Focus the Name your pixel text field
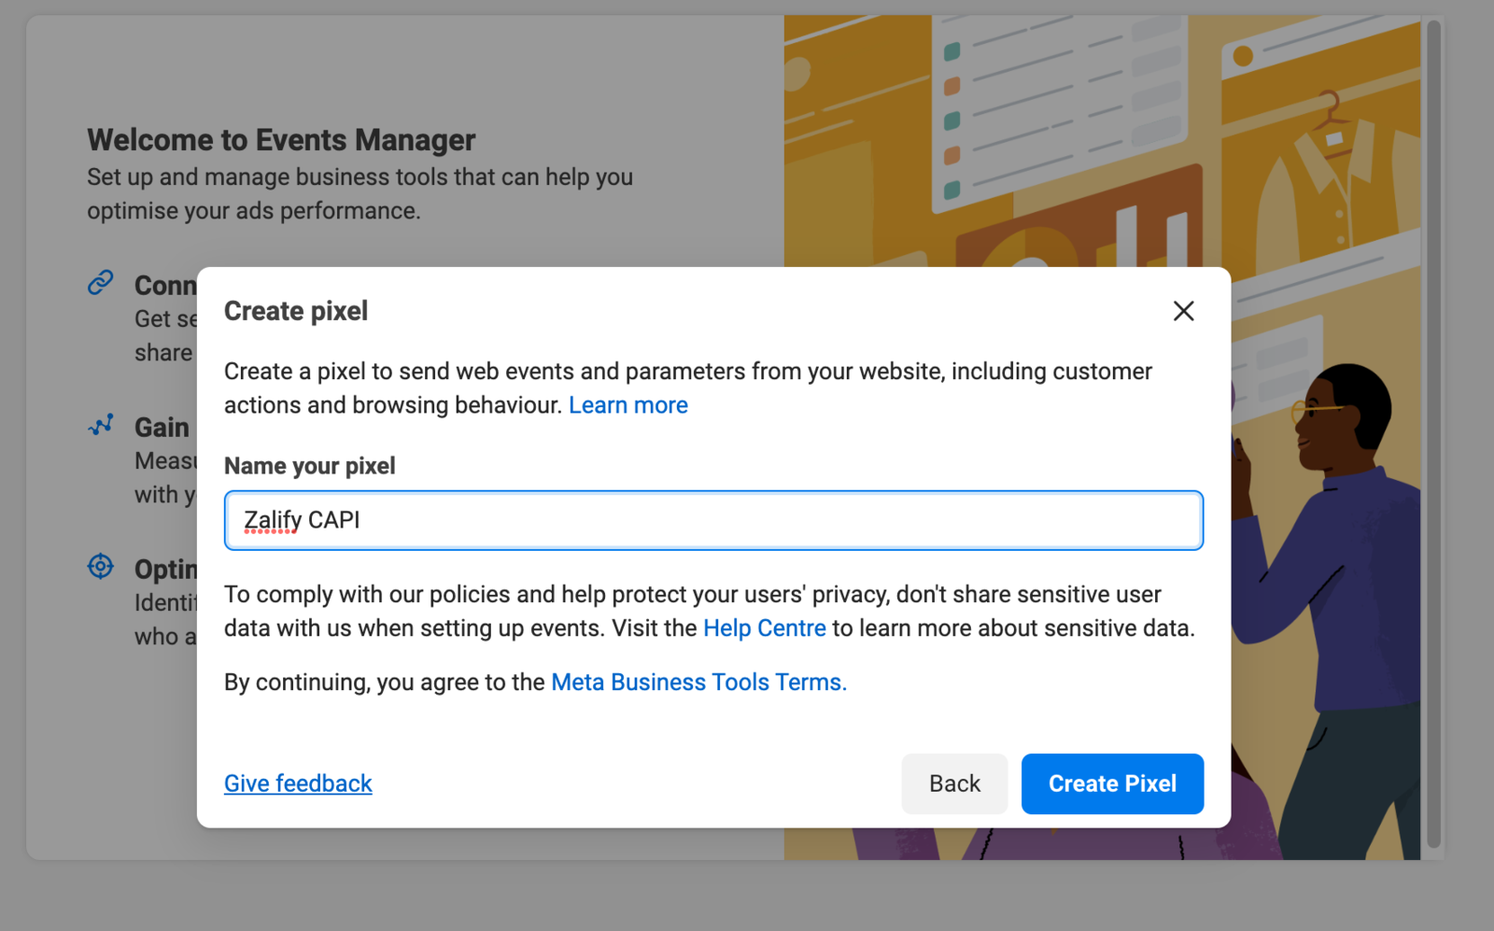The width and height of the screenshot is (1494, 931). pos(713,520)
